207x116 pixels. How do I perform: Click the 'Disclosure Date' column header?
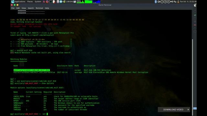(65, 66)
